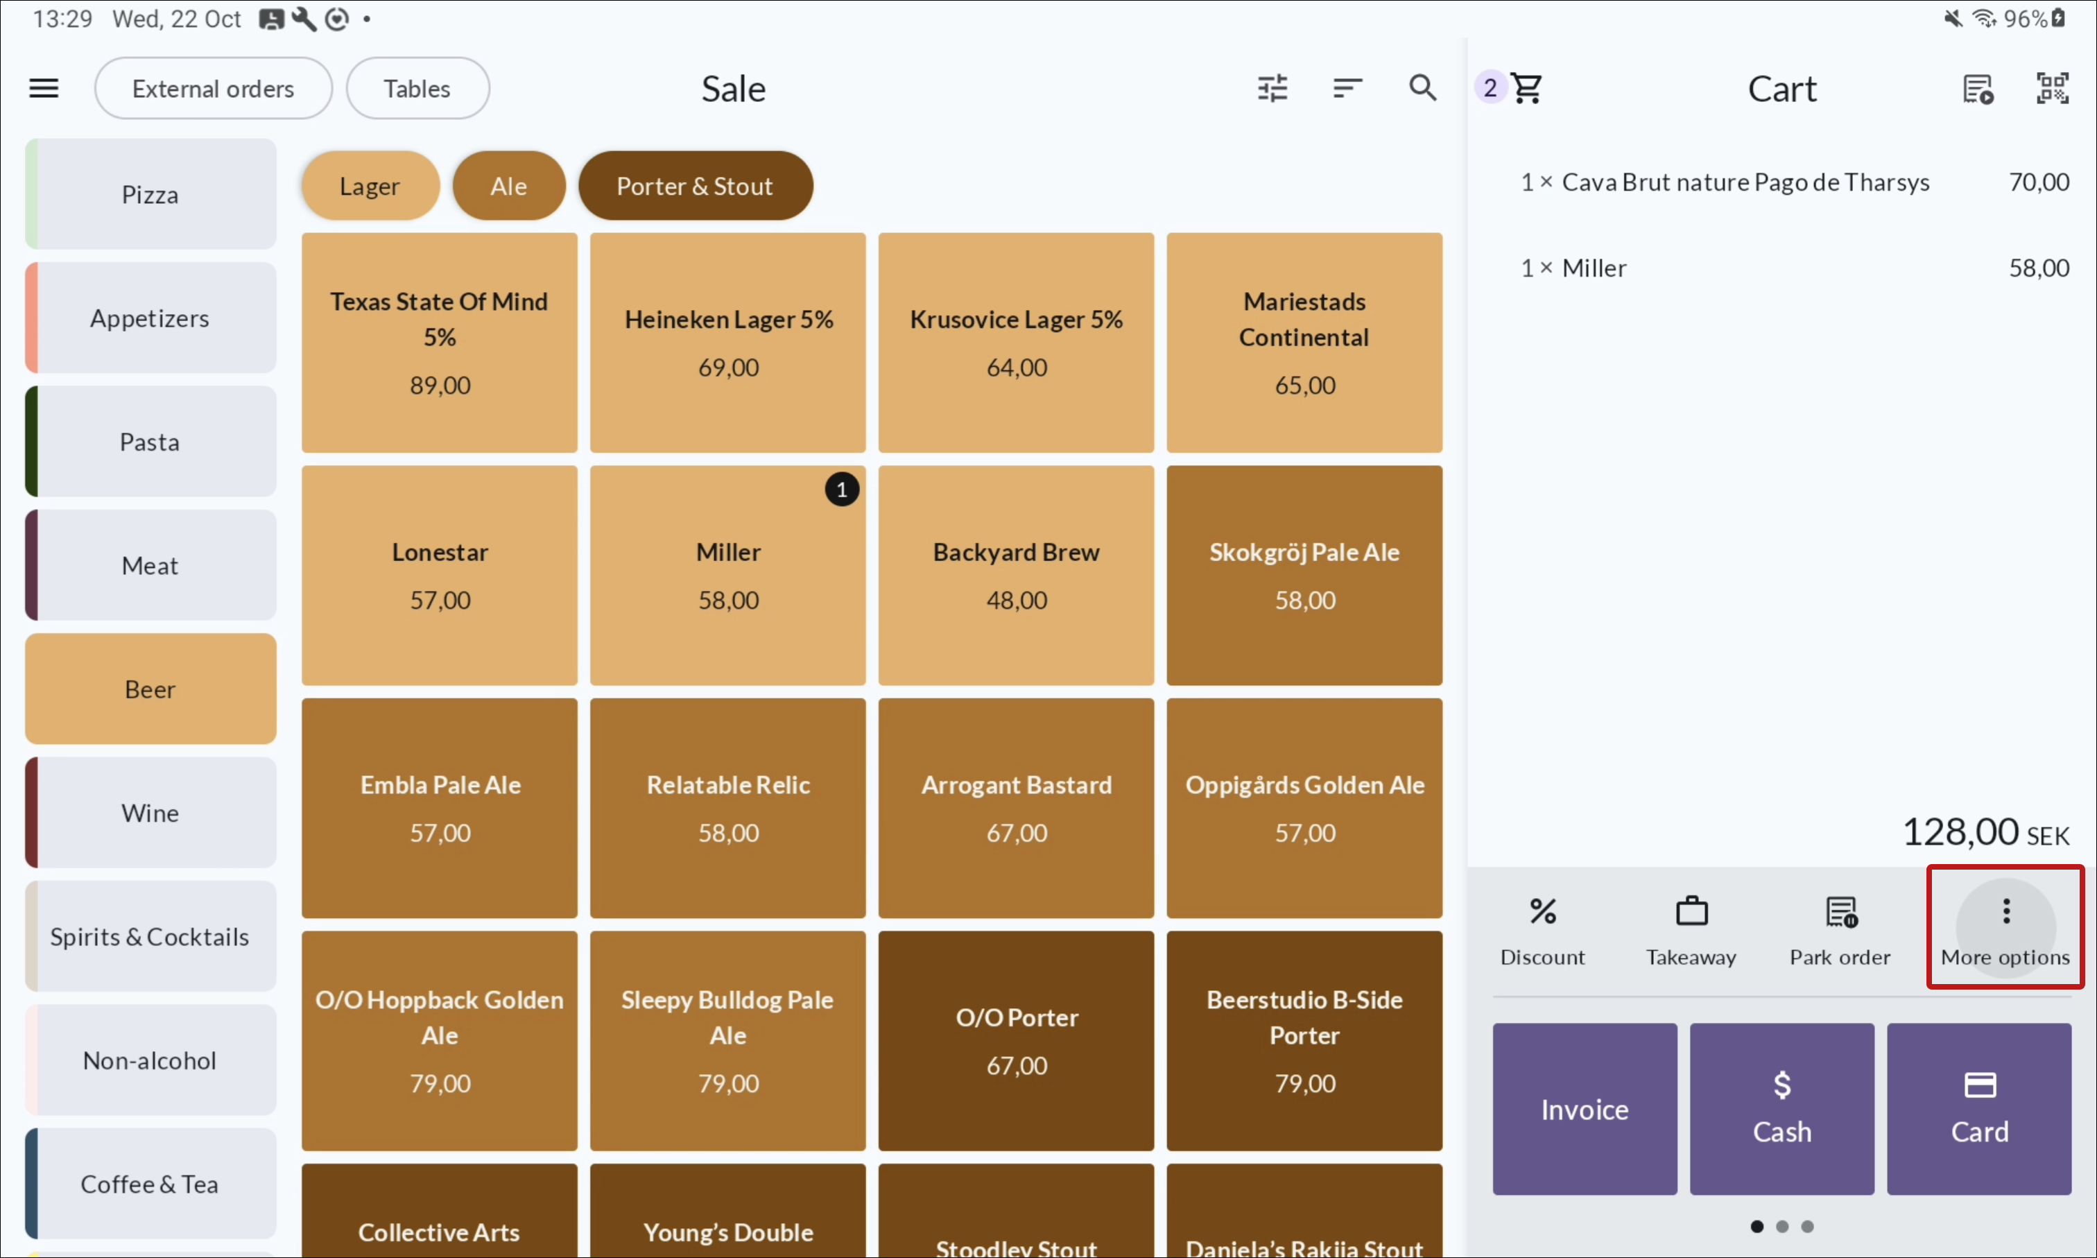Open the product filter settings icon
2097x1258 pixels.
click(x=1271, y=88)
